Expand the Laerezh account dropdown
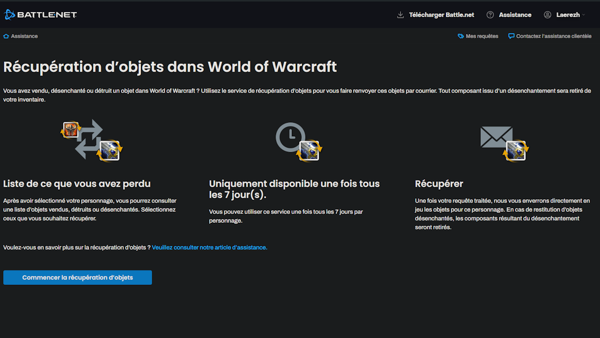This screenshot has height=338, width=600. pyautogui.click(x=567, y=15)
